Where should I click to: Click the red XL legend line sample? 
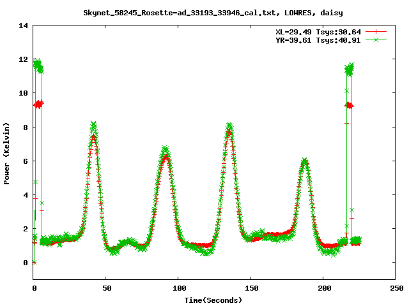pyautogui.click(x=376, y=32)
